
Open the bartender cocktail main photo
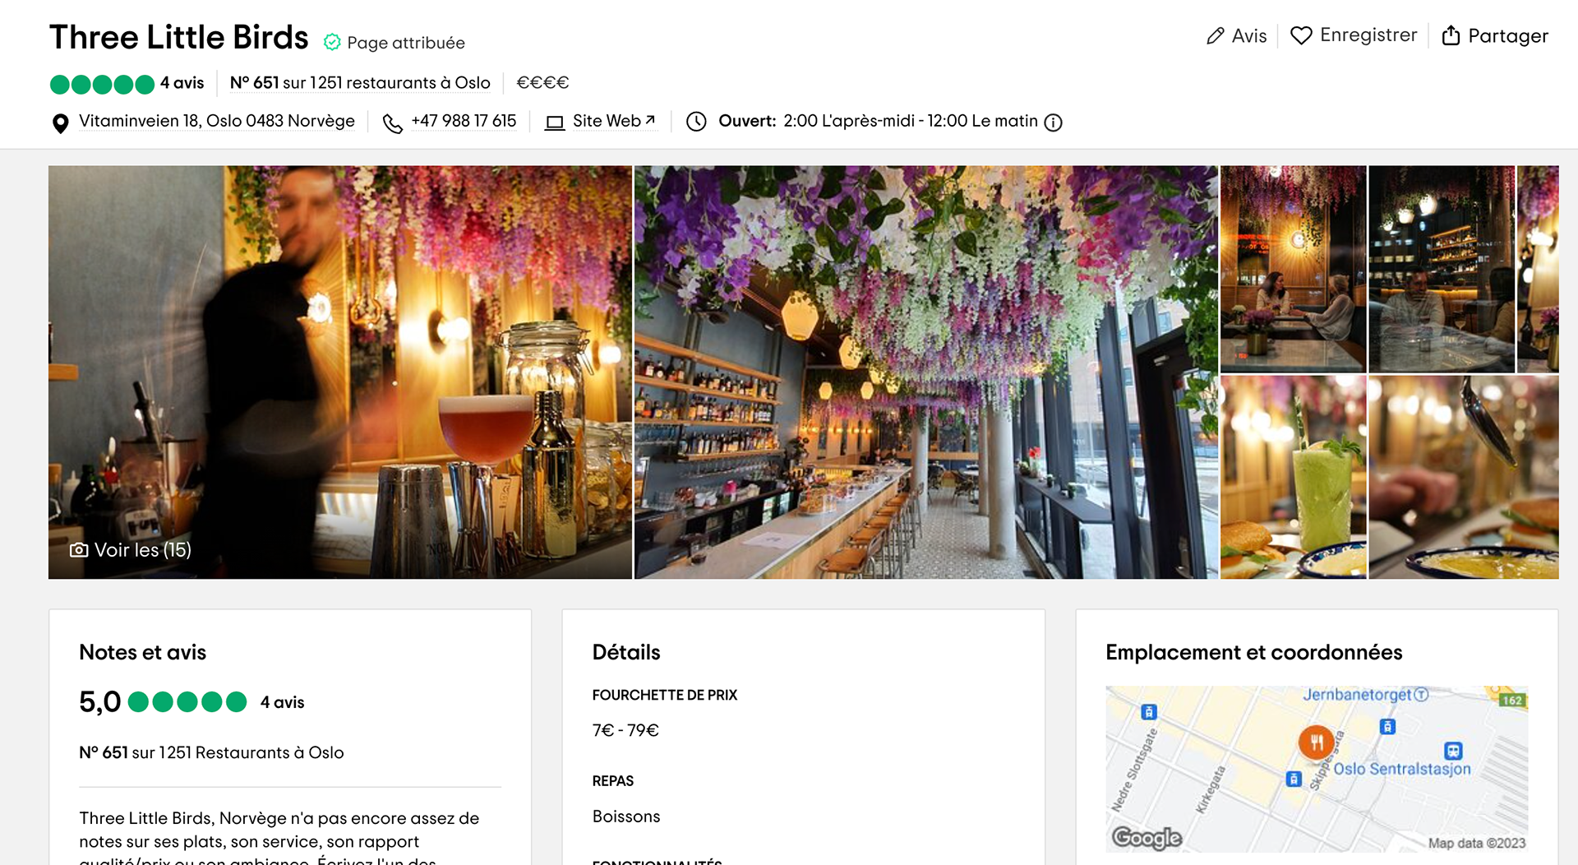pyautogui.click(x=340, y=372)
